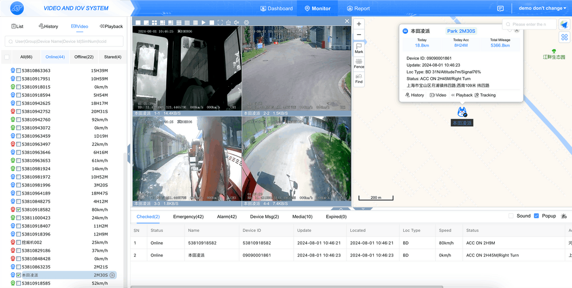Image resolution: width=572 pixels, height=288 pixels.
Task: Open the Emergency(42) tab
Action: coord(188,216)
